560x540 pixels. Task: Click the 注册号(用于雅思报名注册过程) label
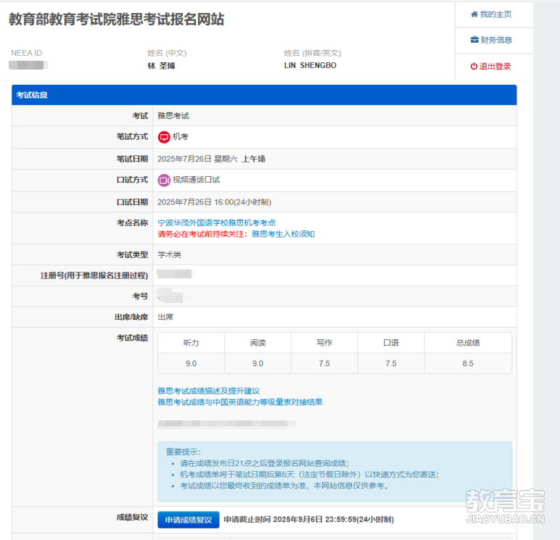pos(94,275)
